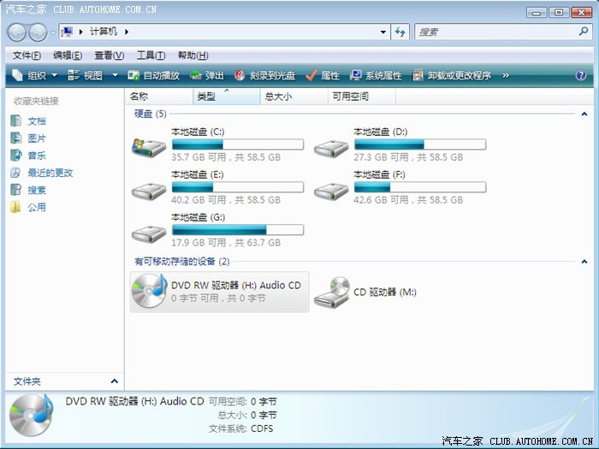This screenshot has width=599, height=449.
Task: Open the address bar history dropdown
Action: [383, 32]
